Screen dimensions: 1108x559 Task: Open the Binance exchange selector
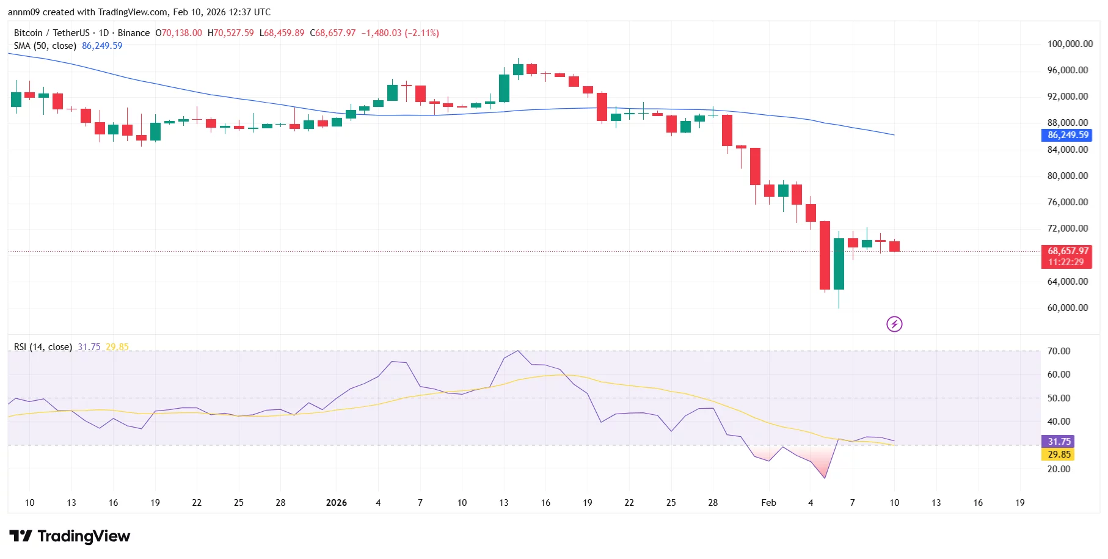point(134,33)
